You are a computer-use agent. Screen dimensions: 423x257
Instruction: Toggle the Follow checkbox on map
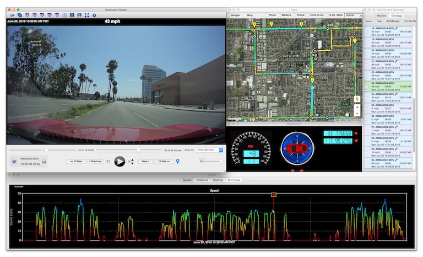tap(294, 15)
